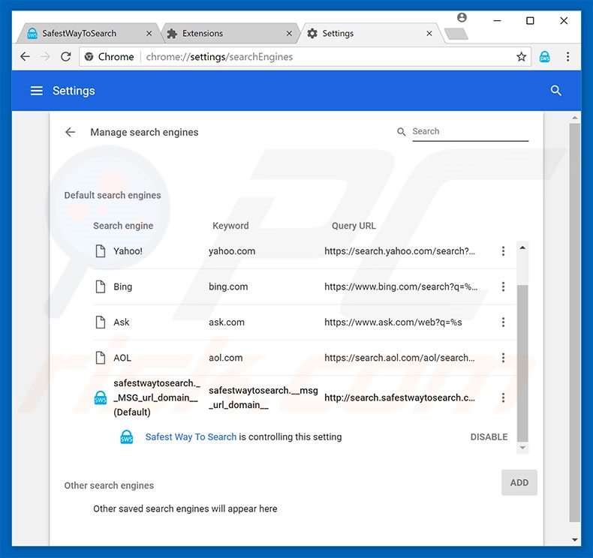Click the safestwaytosearch query URL
Image resolution: width=593 pixels, height=558 pixels.
point(399,397)
